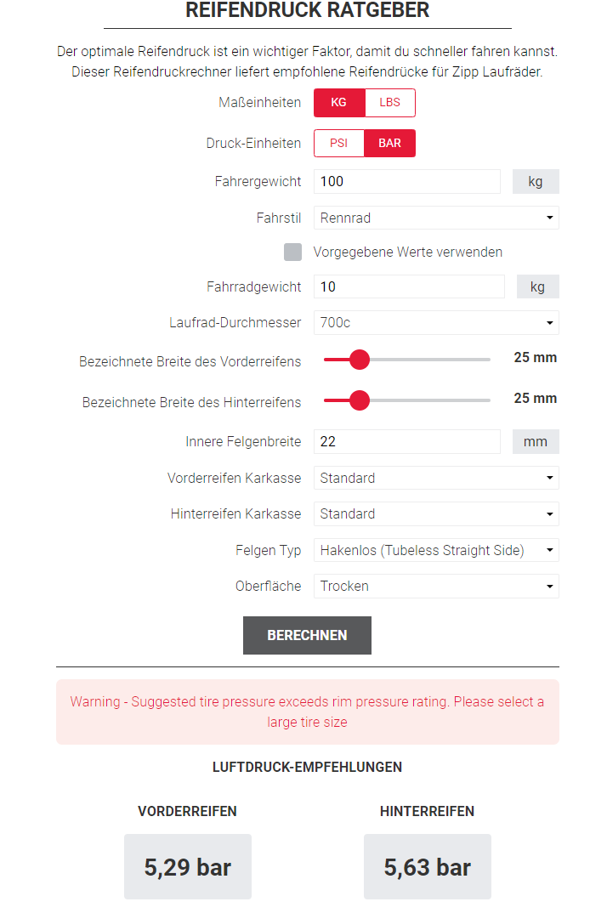Select BAR as pressure unit
The image size is (590, 913).
389,143
